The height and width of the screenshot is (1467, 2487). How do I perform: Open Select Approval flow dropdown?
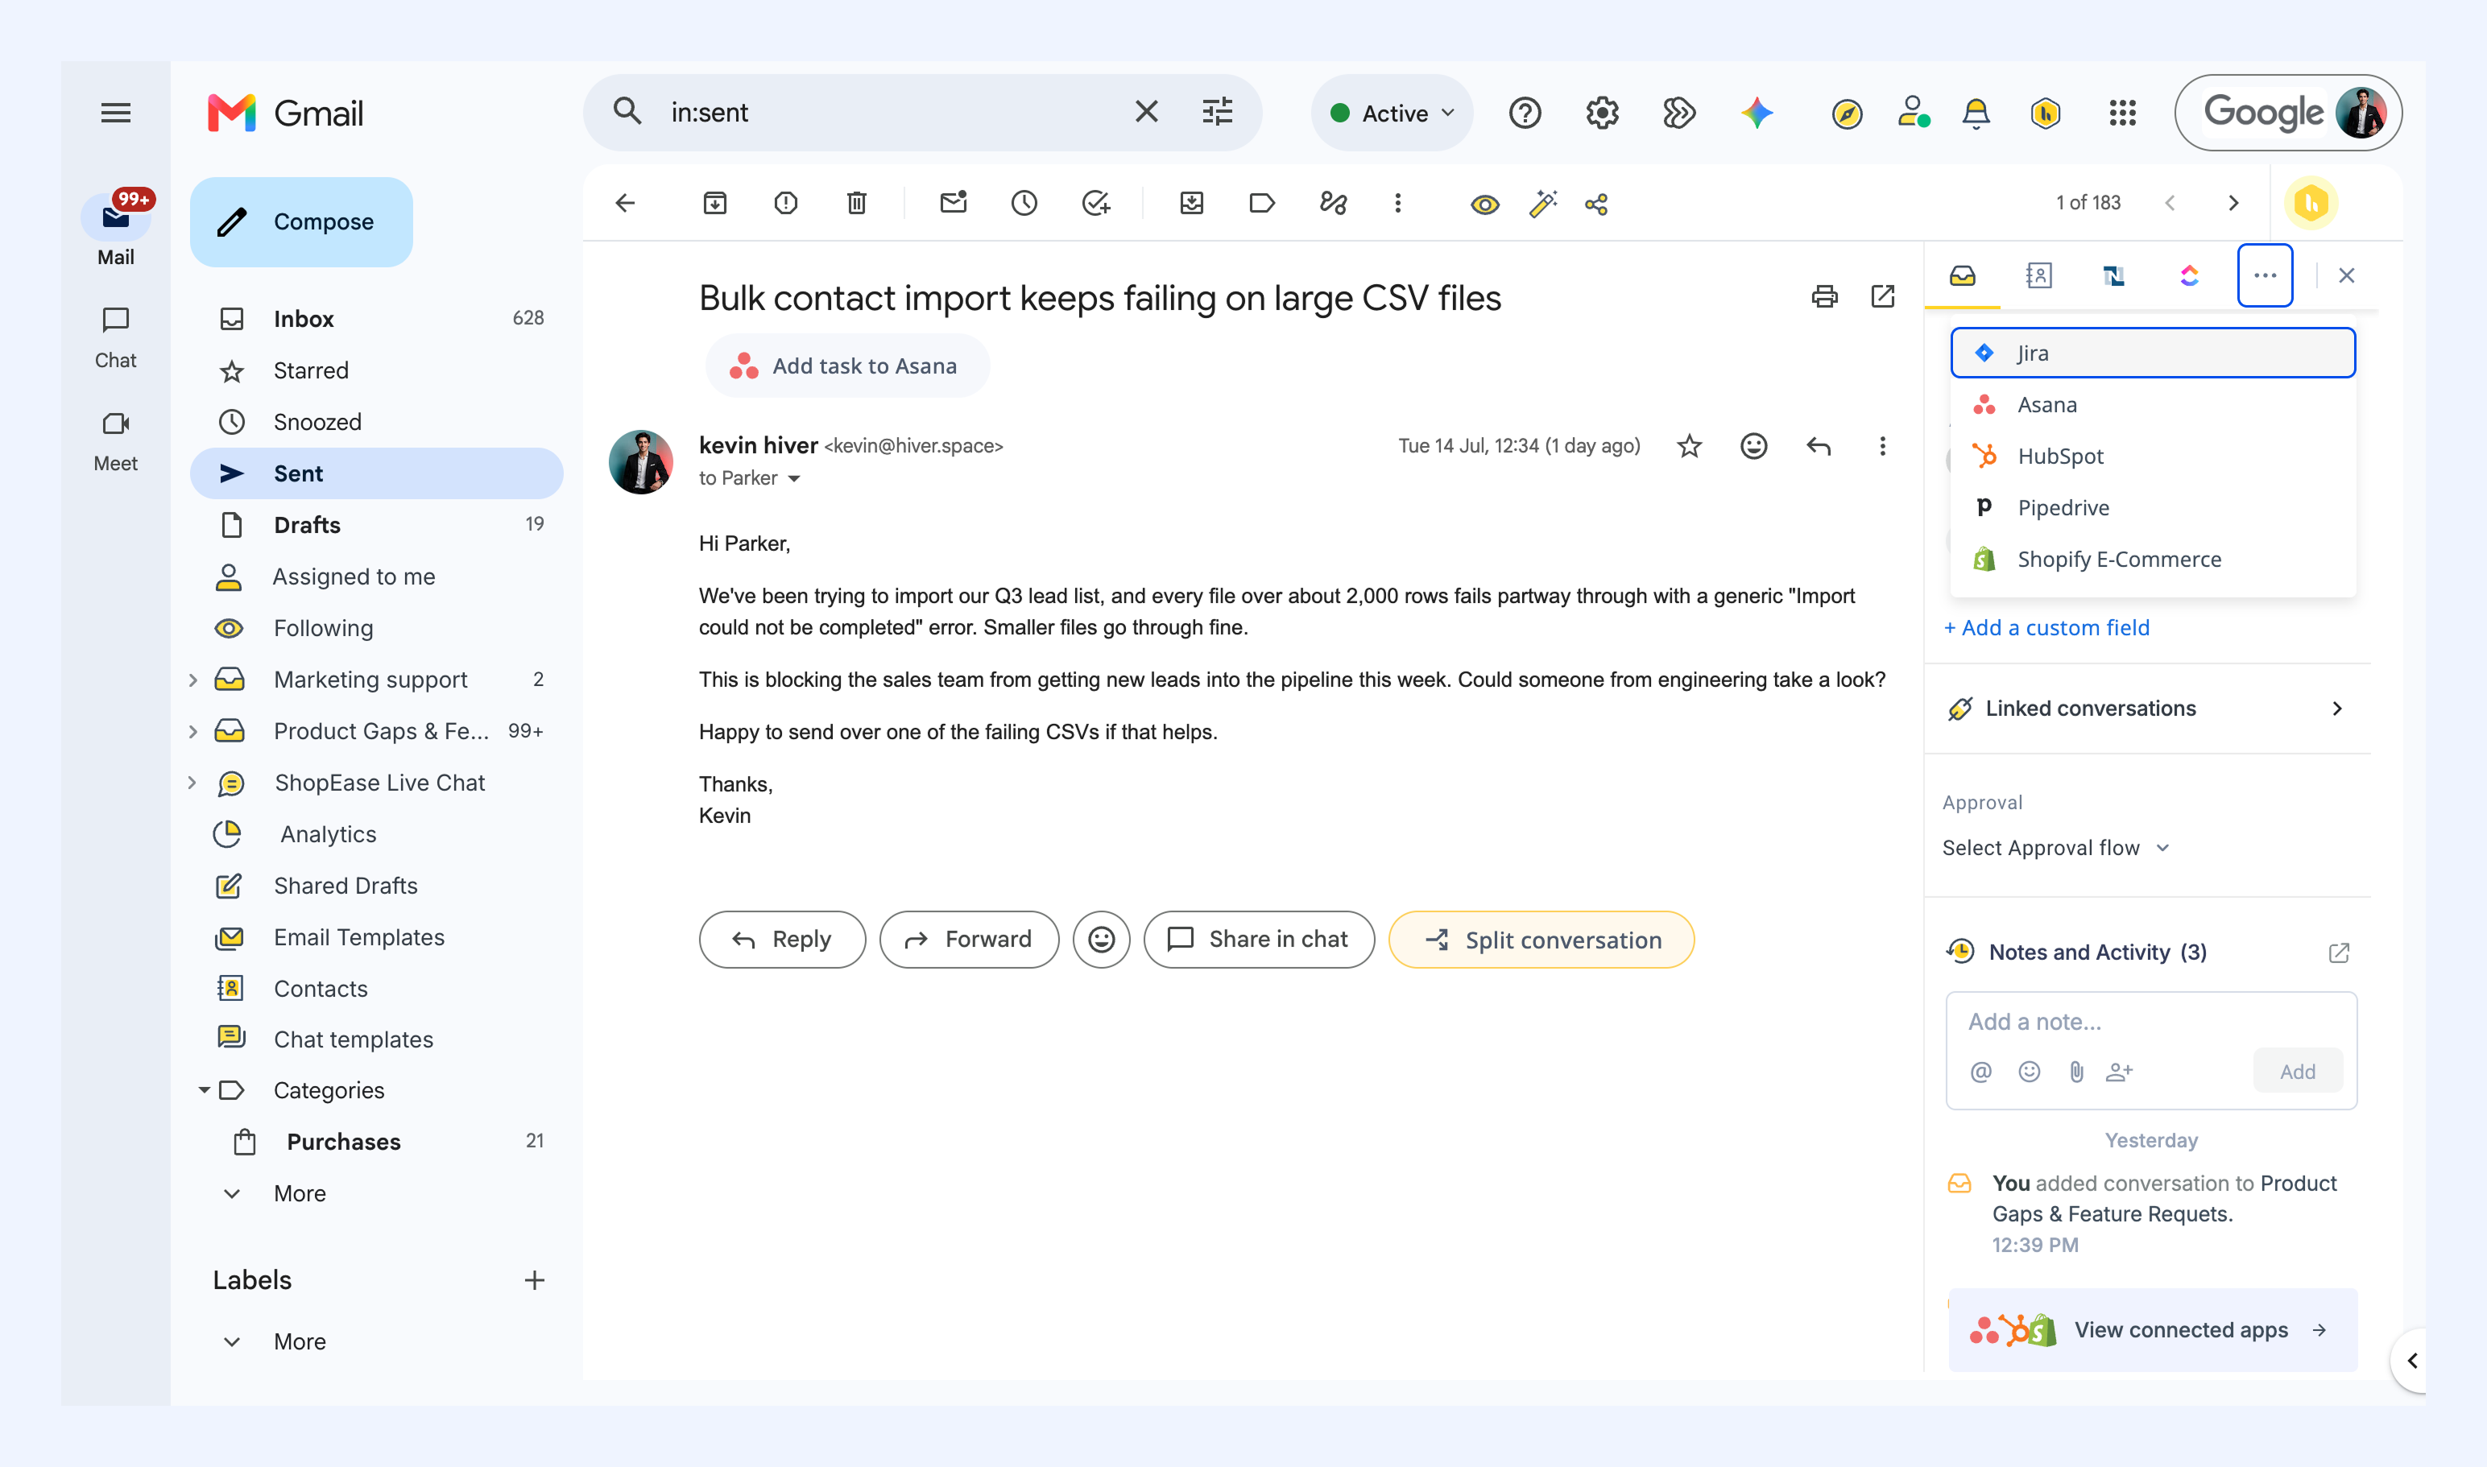point(2056,848)
